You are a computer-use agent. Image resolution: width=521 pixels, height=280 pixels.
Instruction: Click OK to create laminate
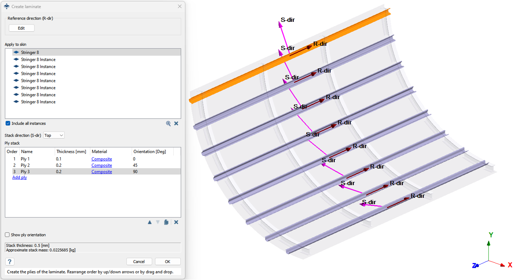pyautogui.click(x=167, y=262)
